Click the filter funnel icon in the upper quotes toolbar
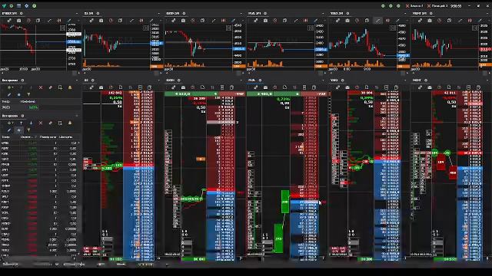 tap(28, 94)
